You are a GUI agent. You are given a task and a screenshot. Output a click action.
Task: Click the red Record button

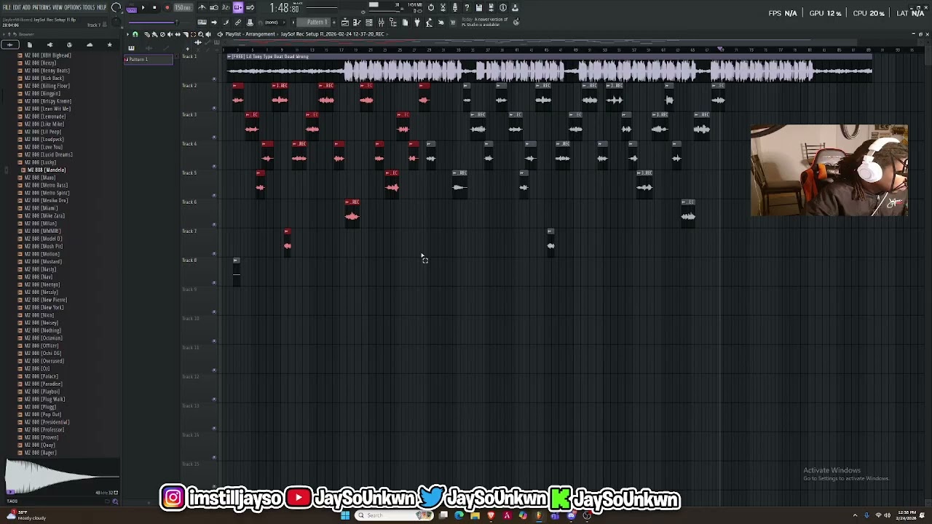pyautogui.click(x=167, y=7)
